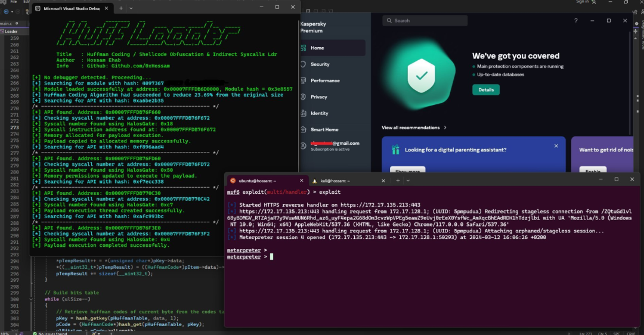The image size is (644, 335).
Task: Collapse the while loop at line 300
Action: 31,299
